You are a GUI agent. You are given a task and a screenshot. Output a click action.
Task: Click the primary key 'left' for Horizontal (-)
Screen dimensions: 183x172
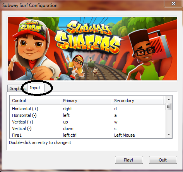pyautogui.click(x=66, y=115)
